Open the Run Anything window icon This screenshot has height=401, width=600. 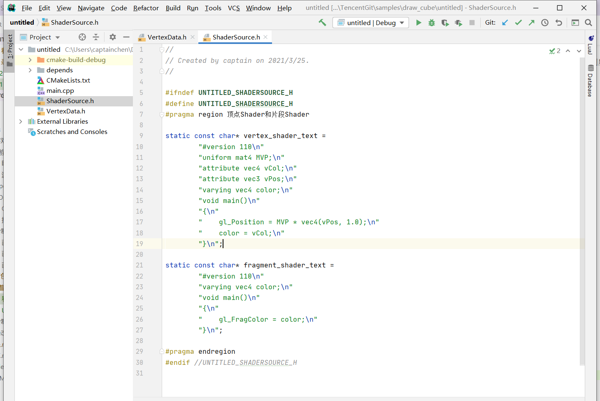tap(575, 23)
